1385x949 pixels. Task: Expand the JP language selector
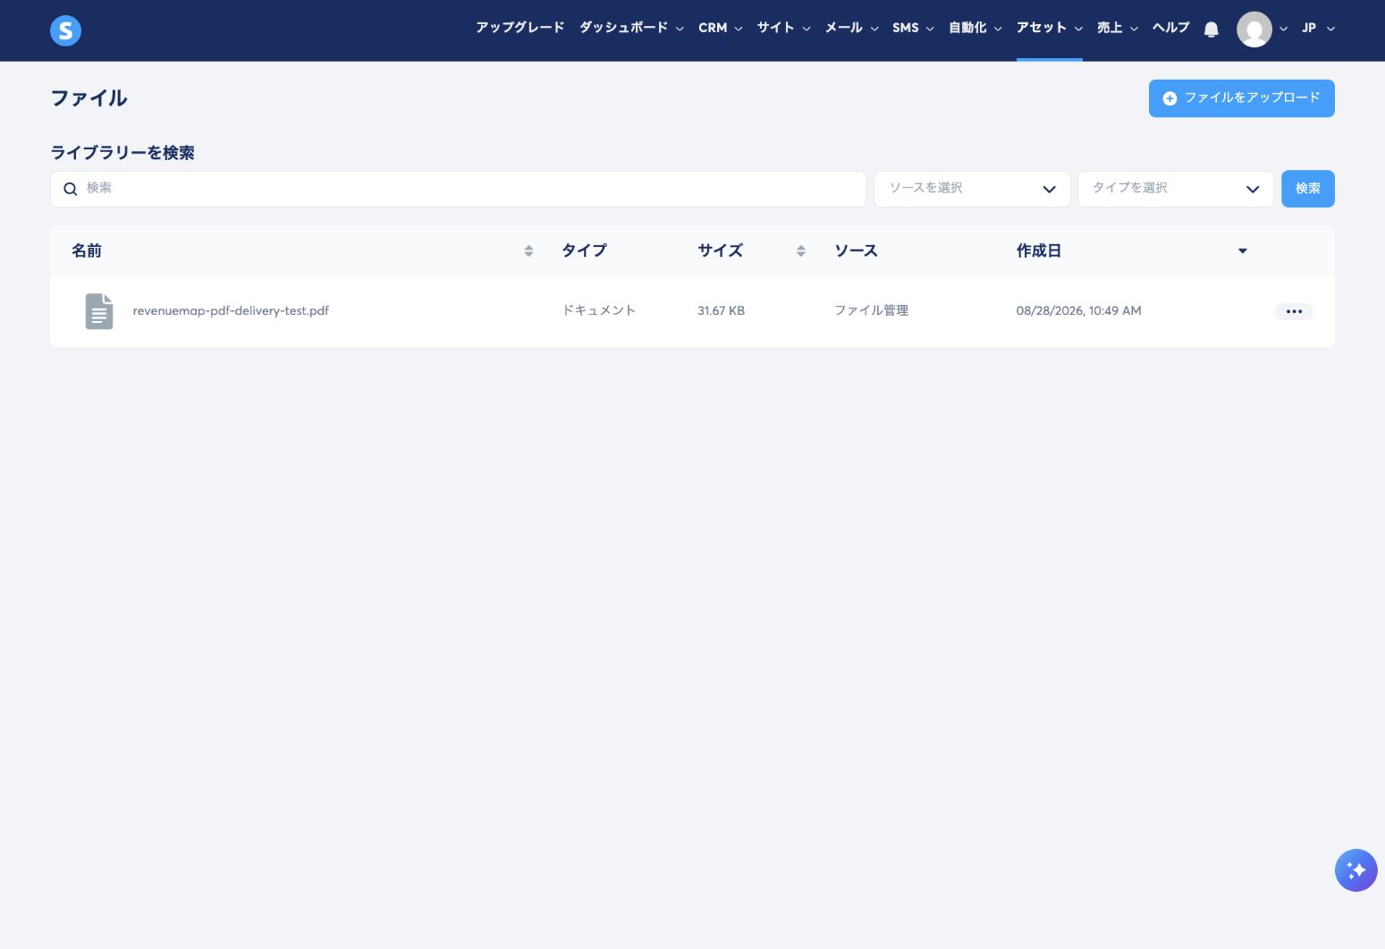coord(1318,28)
